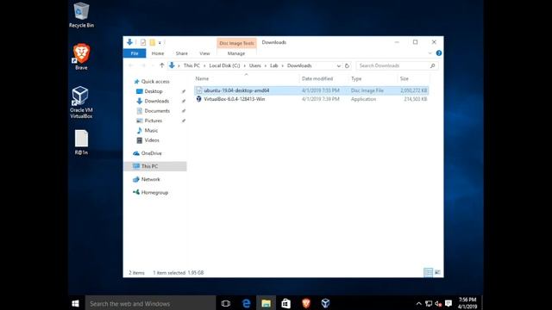Open Microsoft Store from taskbar

tap(285, 303)
